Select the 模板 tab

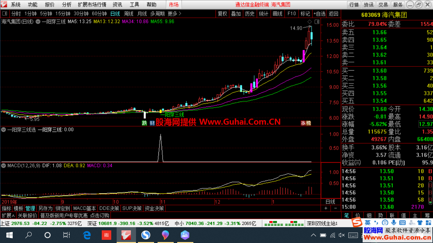coord(18,209)
